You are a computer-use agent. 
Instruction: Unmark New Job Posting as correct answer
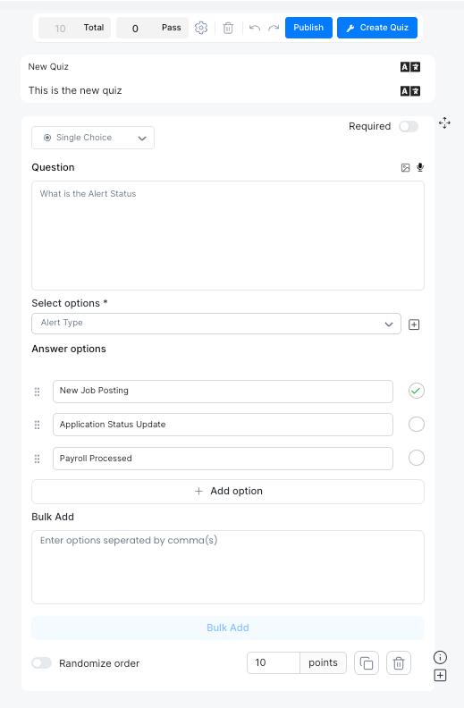pos(416,391)
